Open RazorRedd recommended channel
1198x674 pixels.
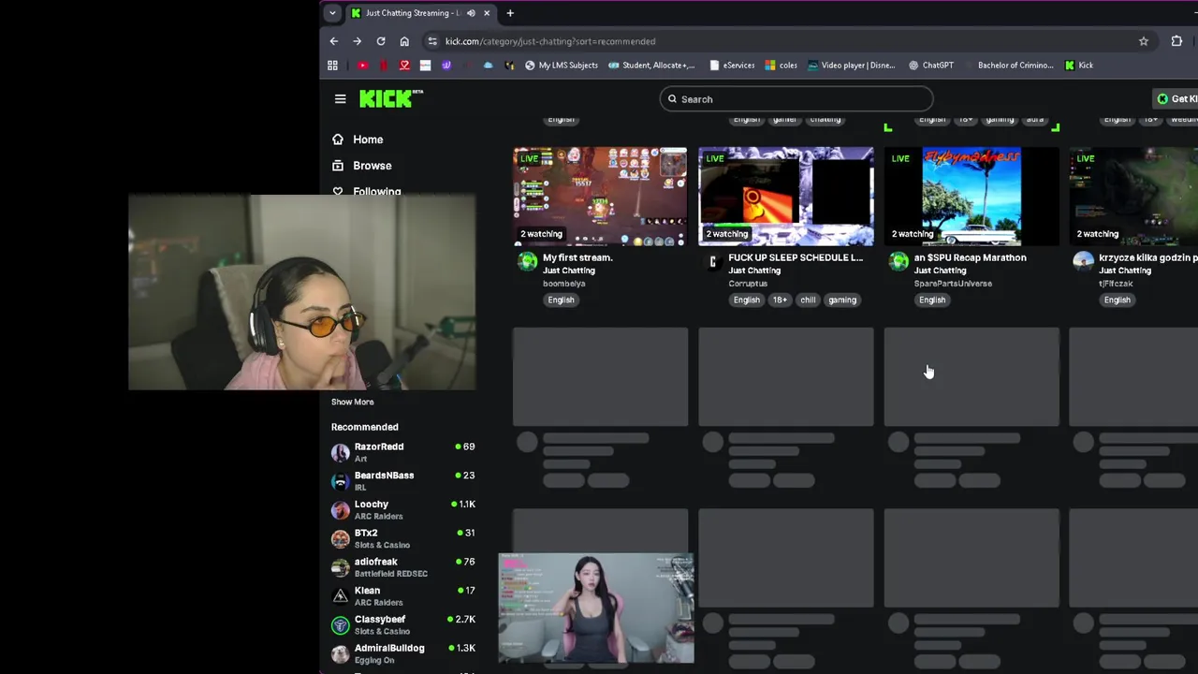pyautogui.click(x=402, y=452)
